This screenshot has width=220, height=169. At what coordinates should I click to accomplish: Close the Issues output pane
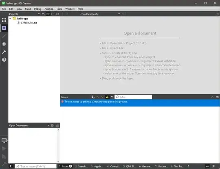click(217, 97)
